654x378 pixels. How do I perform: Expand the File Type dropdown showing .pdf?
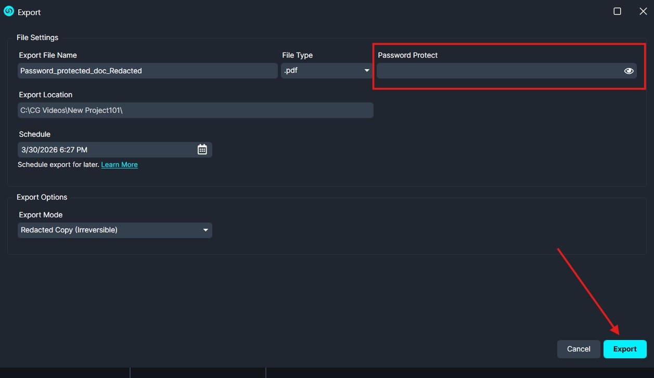click(x=326, y=71)
